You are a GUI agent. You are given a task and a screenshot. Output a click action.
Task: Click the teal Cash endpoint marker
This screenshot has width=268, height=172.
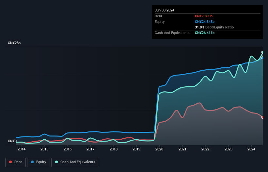[262, 52]
